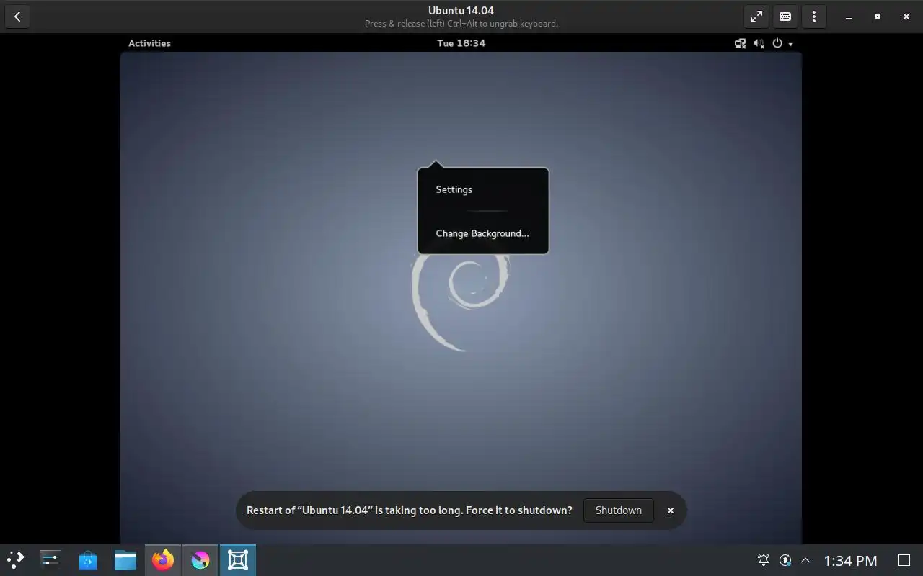Open the file manager from the taskbar

click(125, 559)
